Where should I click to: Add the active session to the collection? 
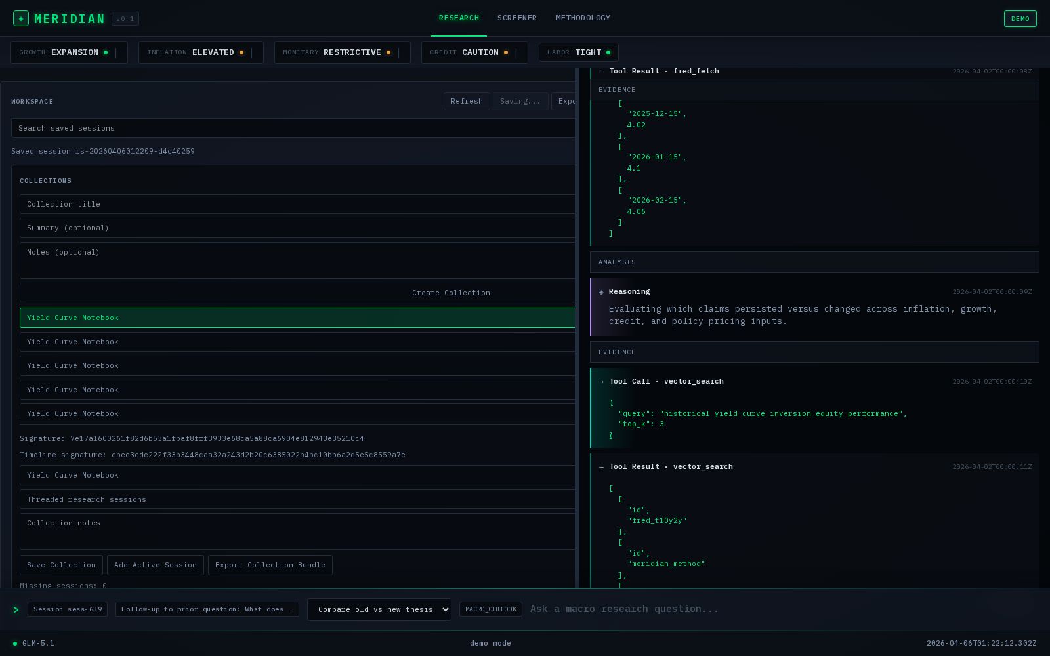coord(156,565)
